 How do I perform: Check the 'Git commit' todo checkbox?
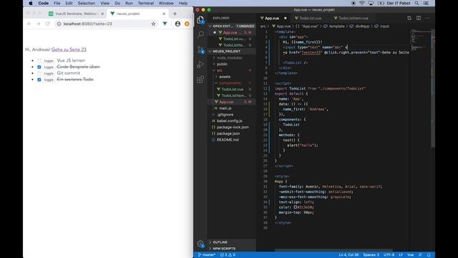39,73
